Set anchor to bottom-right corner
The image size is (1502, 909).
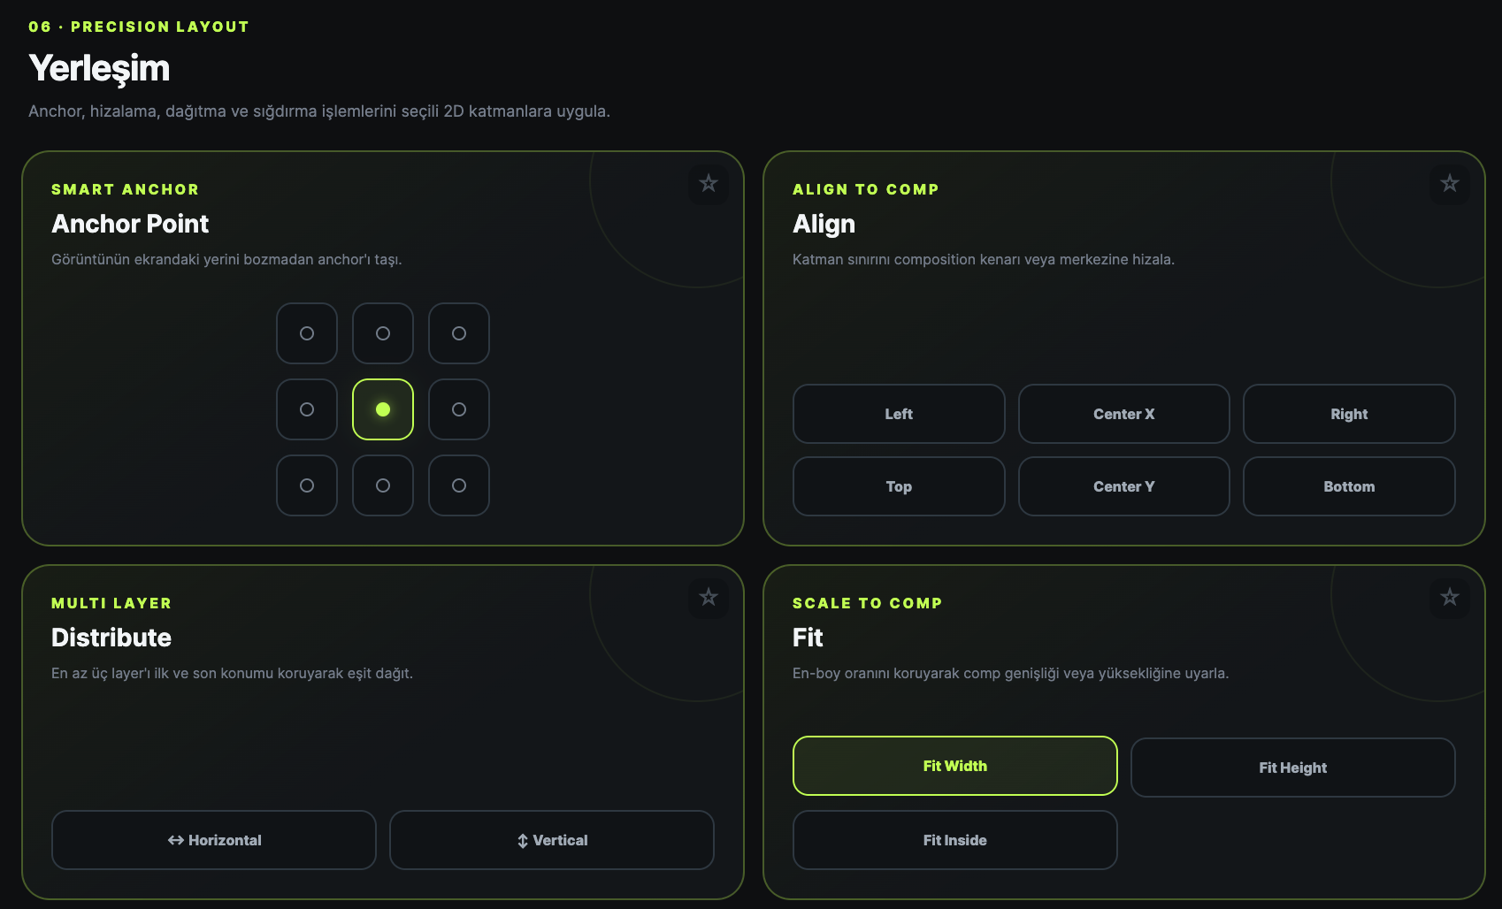(459, 485)
